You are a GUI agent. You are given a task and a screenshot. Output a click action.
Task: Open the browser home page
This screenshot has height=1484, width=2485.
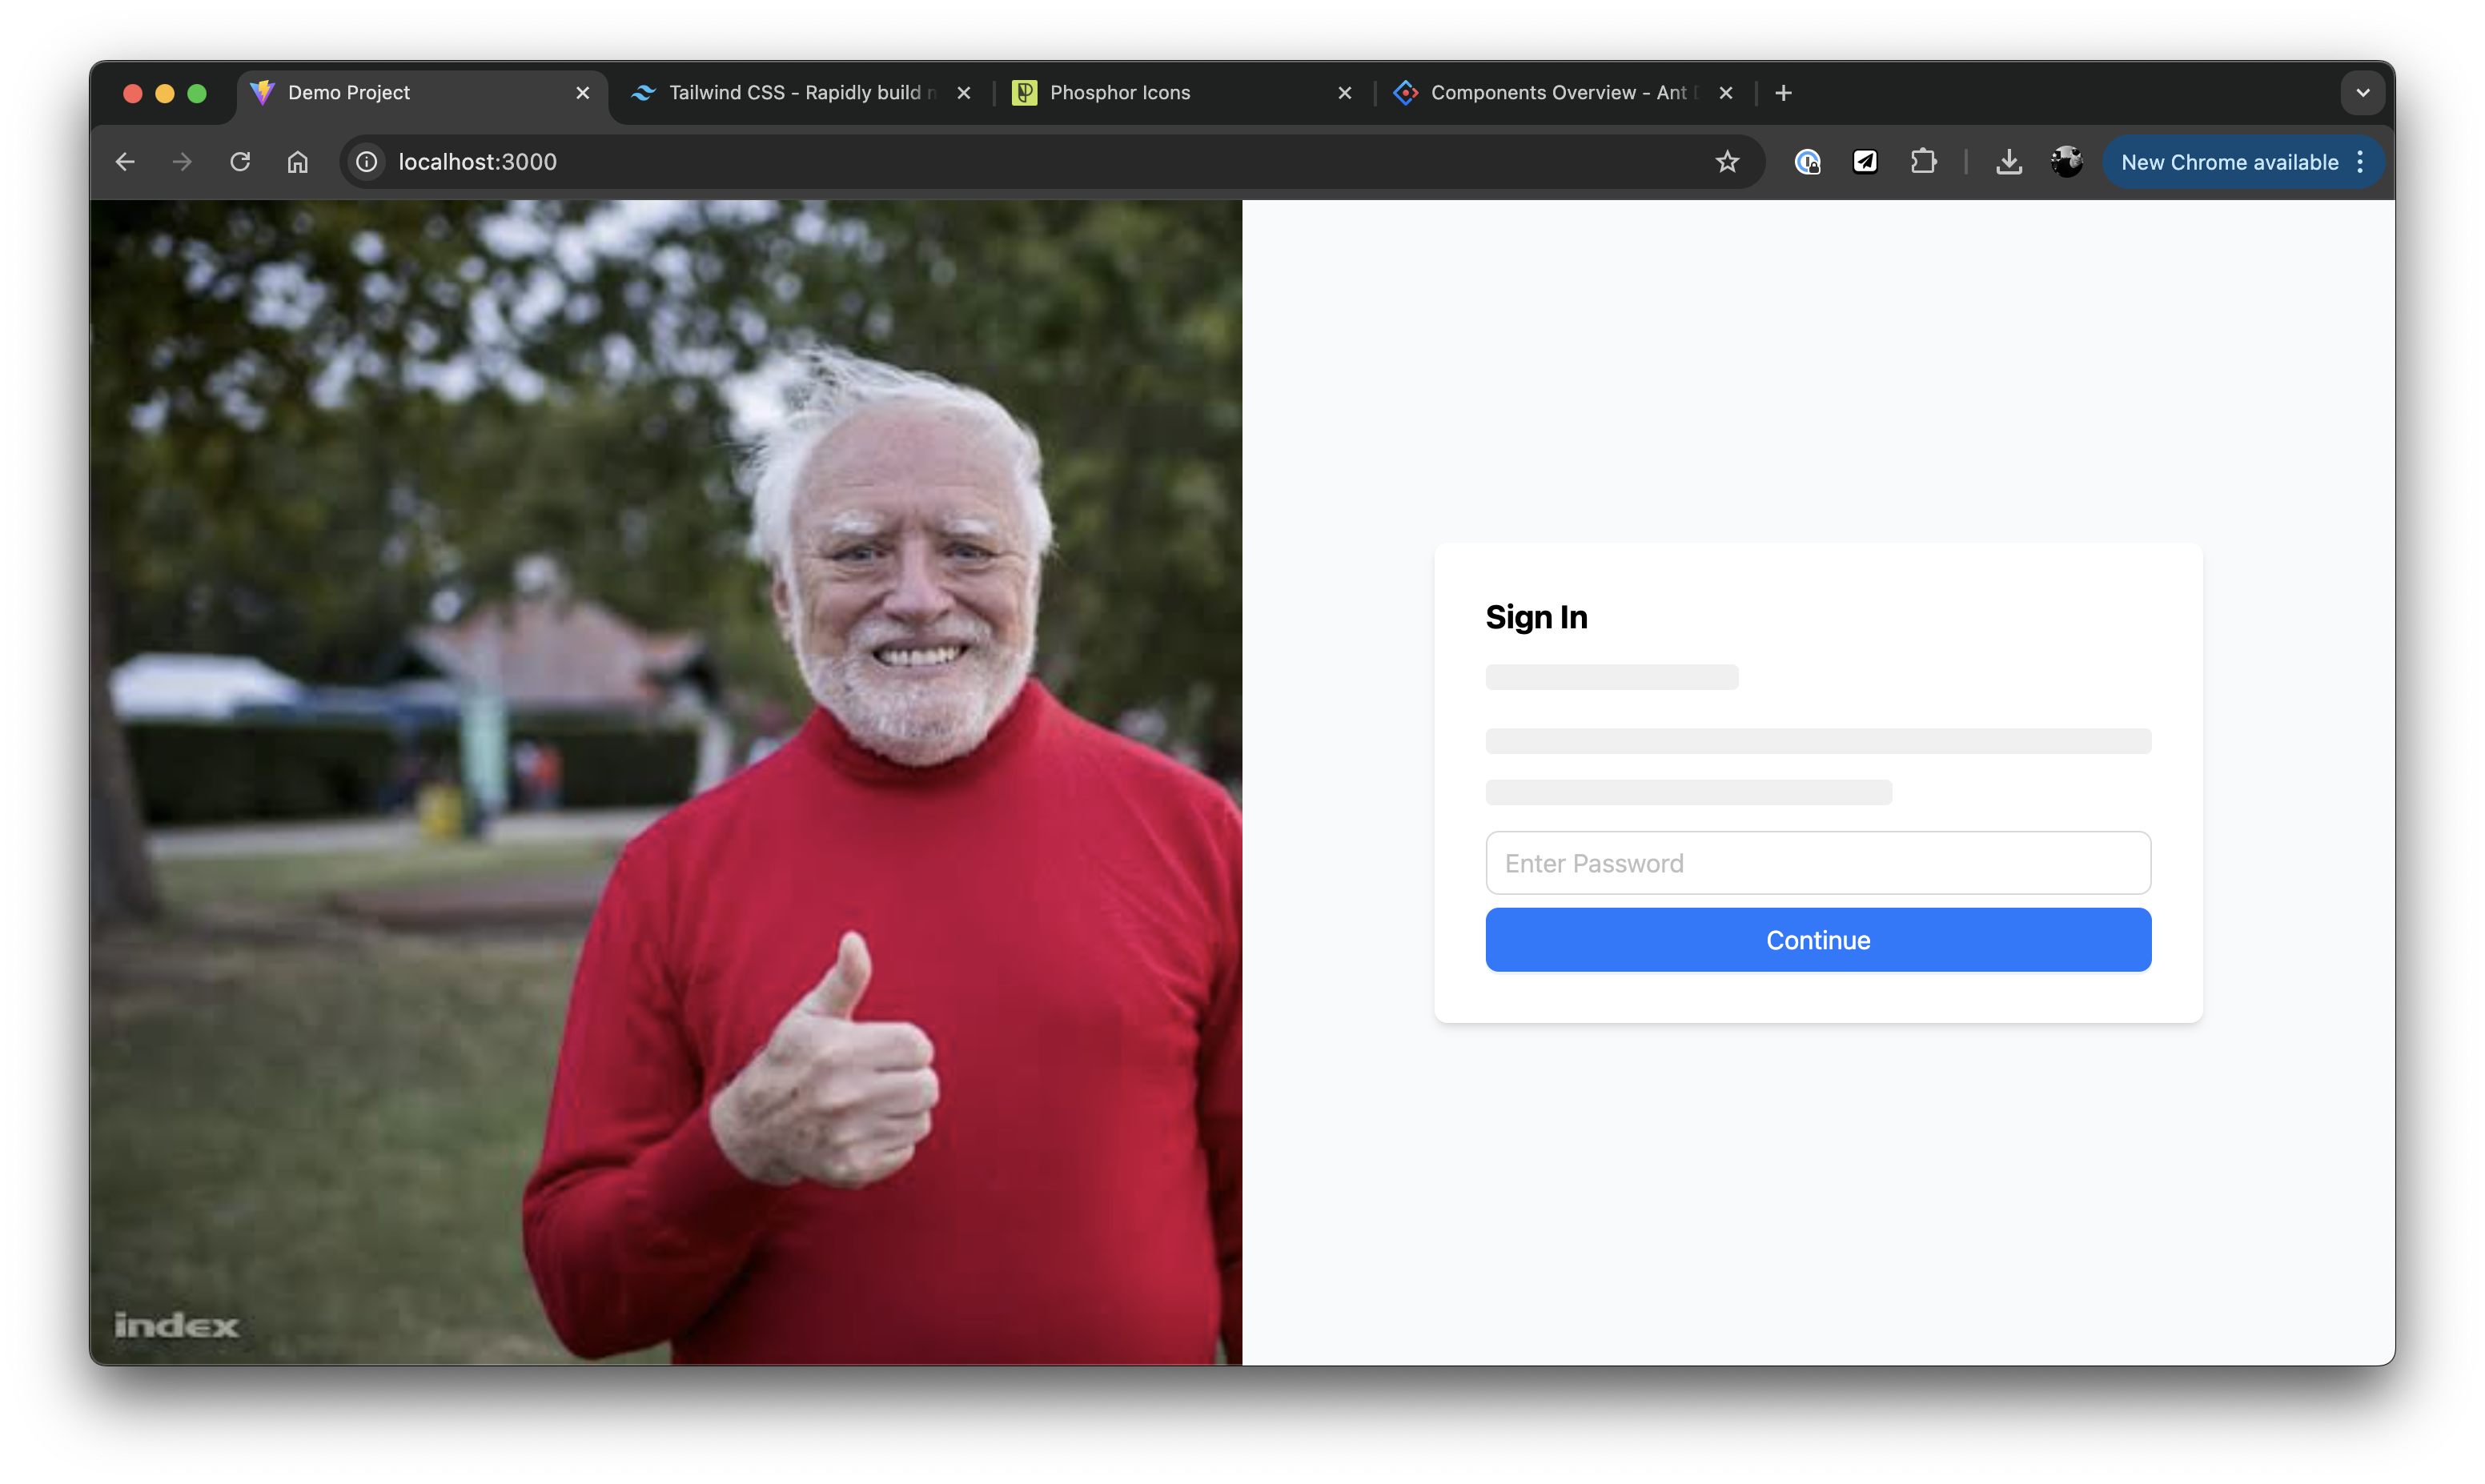coord(298,162)
